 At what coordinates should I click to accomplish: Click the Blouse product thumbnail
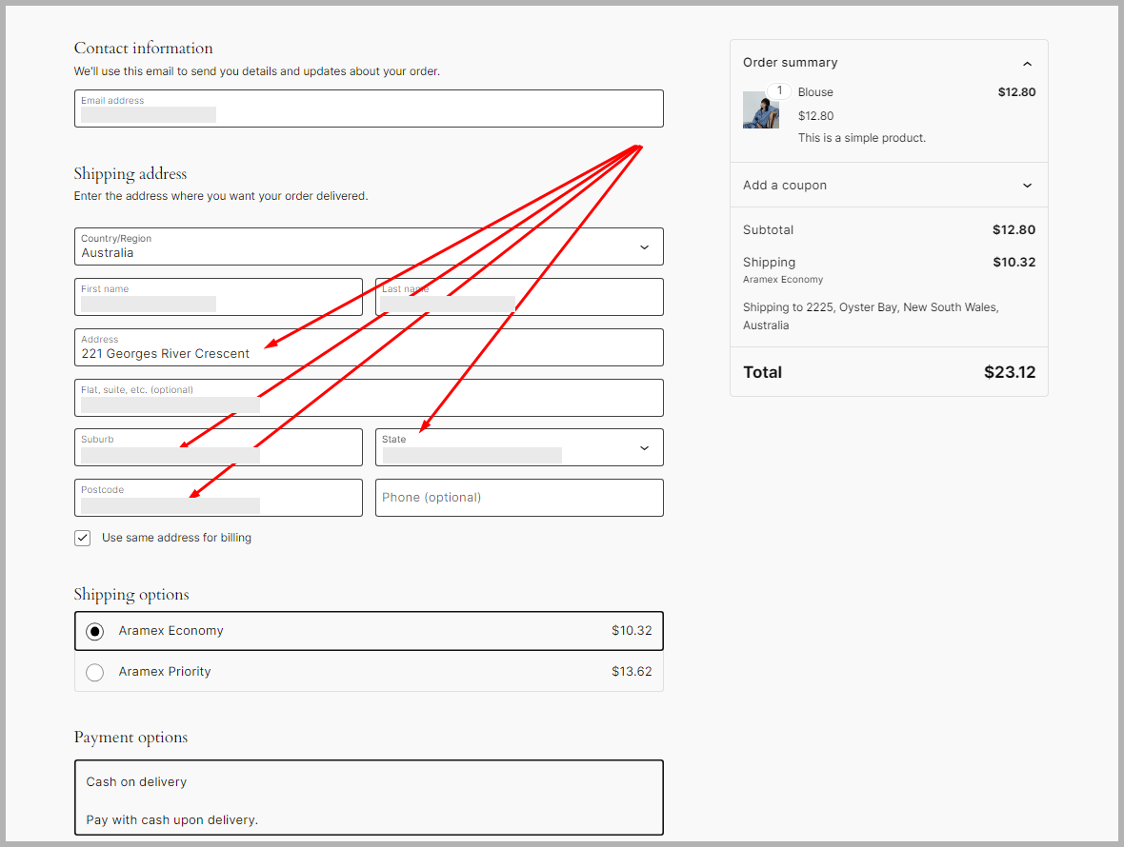[759, 111]
